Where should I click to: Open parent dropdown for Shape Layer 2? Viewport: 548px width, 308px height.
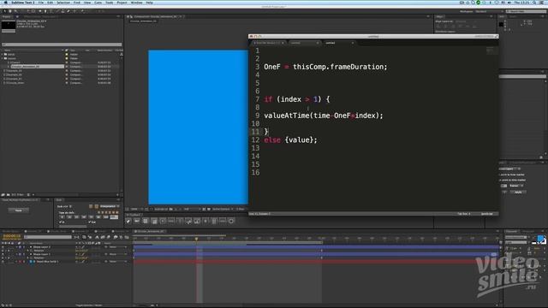coord(118,247)
